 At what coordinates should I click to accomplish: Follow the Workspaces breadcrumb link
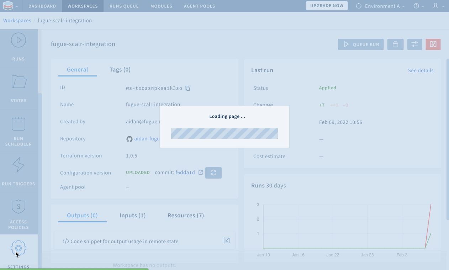17,21
